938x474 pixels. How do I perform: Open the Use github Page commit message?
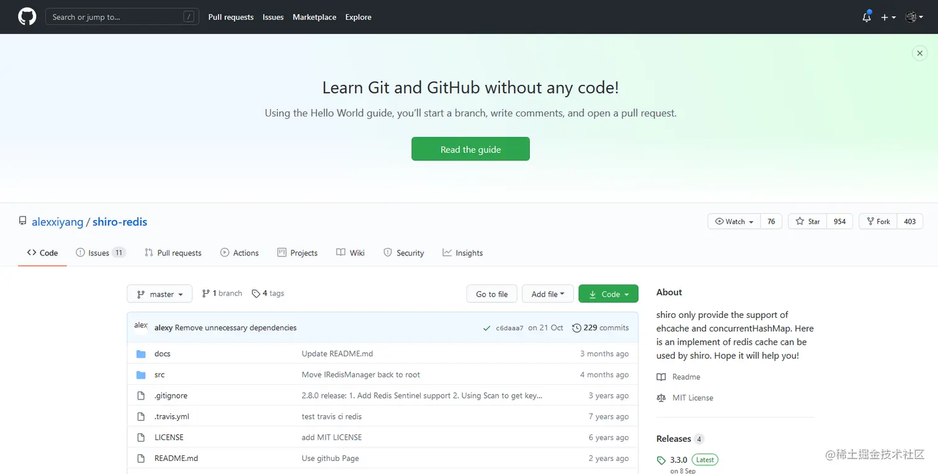331,459
